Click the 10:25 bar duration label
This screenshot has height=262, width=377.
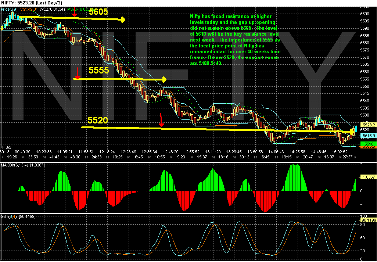tap(117, 157)
